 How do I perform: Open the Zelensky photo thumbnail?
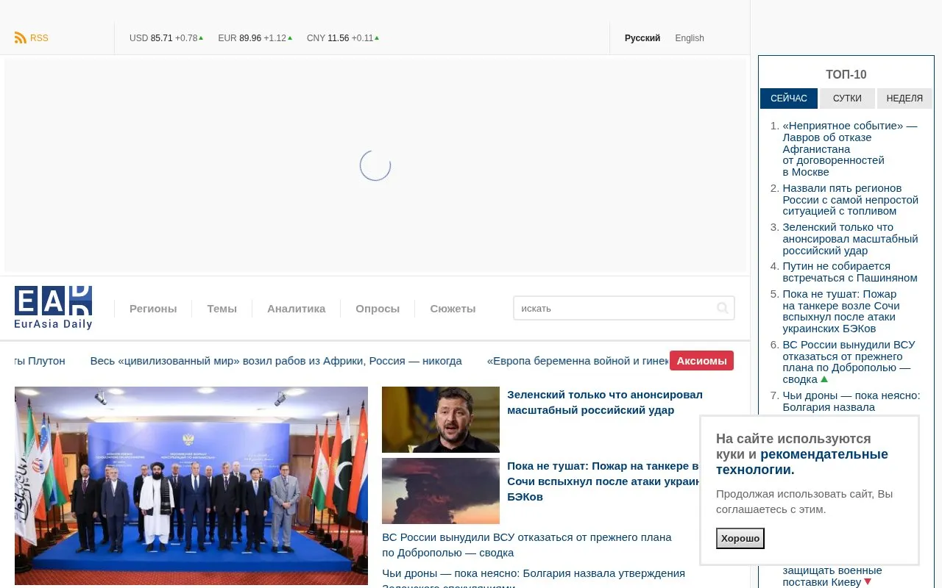pos(441,420)
